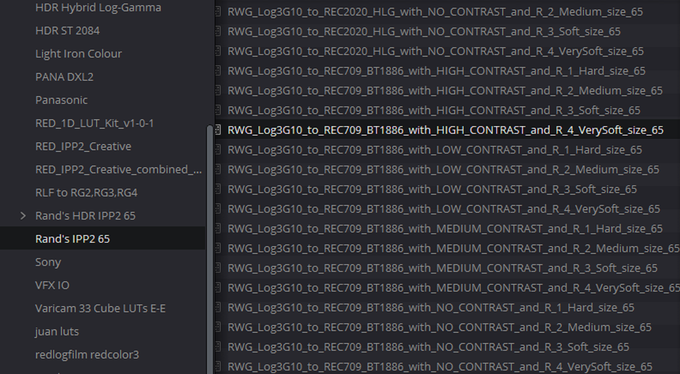
Task: Expand the Rand's HDR IPP2 65 folder
Action: pos(23,216)
